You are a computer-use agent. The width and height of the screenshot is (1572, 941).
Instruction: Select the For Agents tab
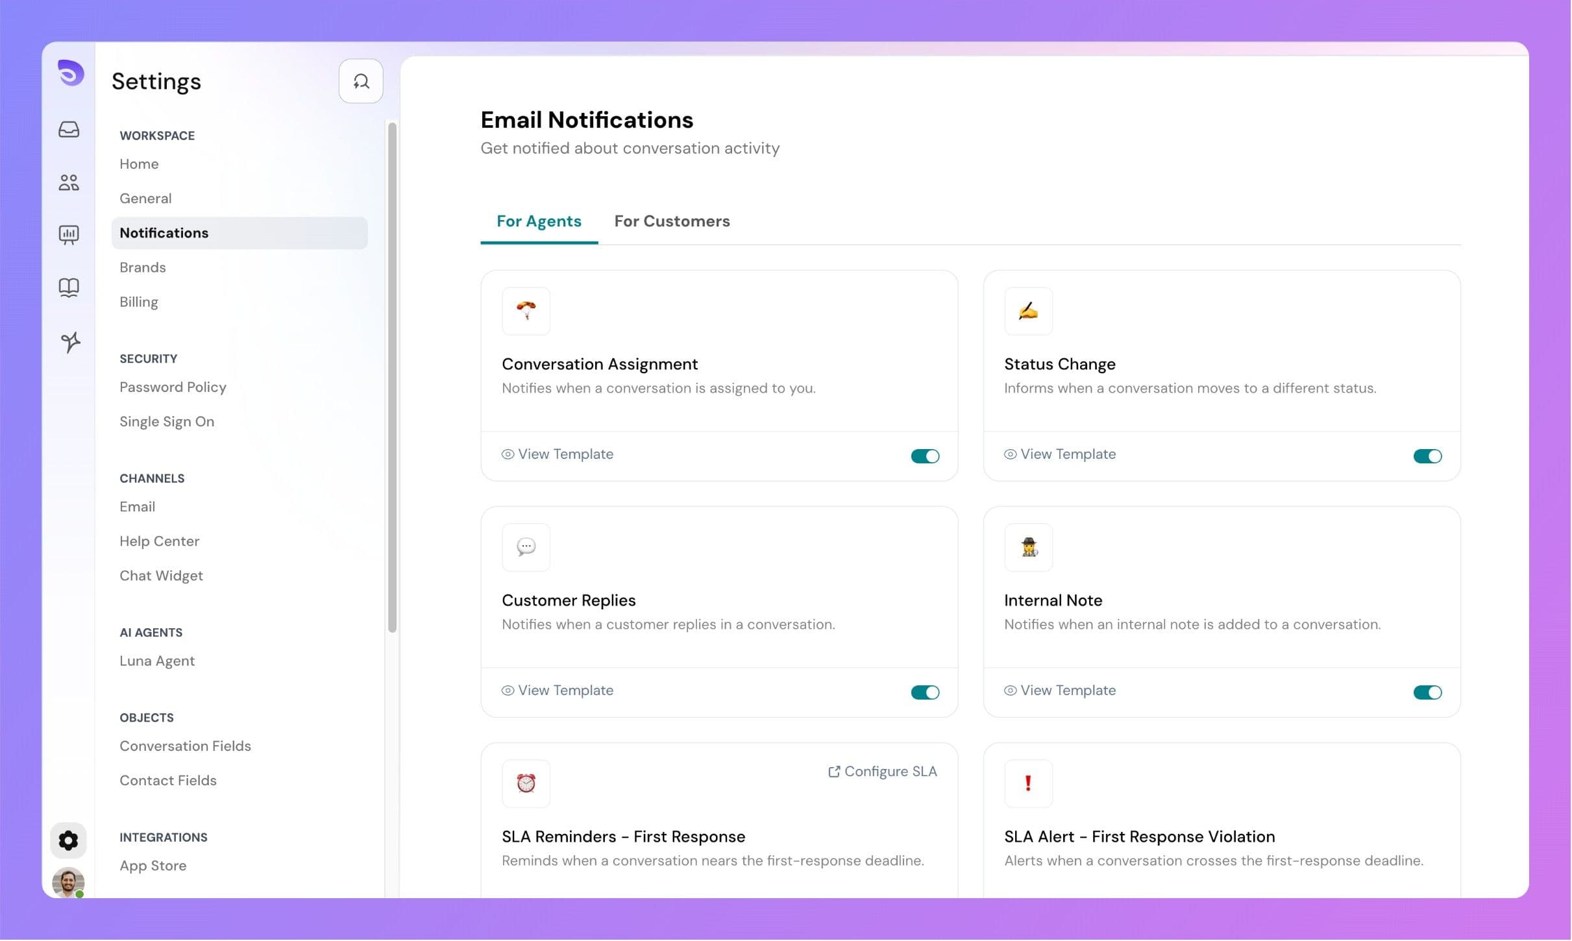[x=538, y=221]
